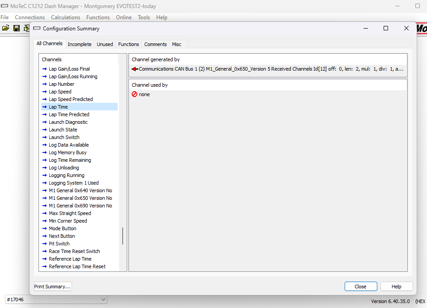This screenshot has width=427, height=308.
Task: Select Log Time Remaining channel
Action: click(x=80, y=160)
